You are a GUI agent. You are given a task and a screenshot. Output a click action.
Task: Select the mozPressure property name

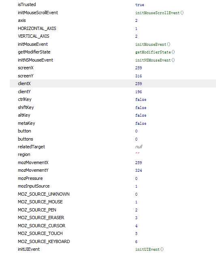click(30, 178)
